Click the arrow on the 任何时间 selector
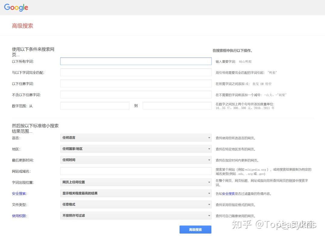 pyautogui.click(x=209, y=160)
